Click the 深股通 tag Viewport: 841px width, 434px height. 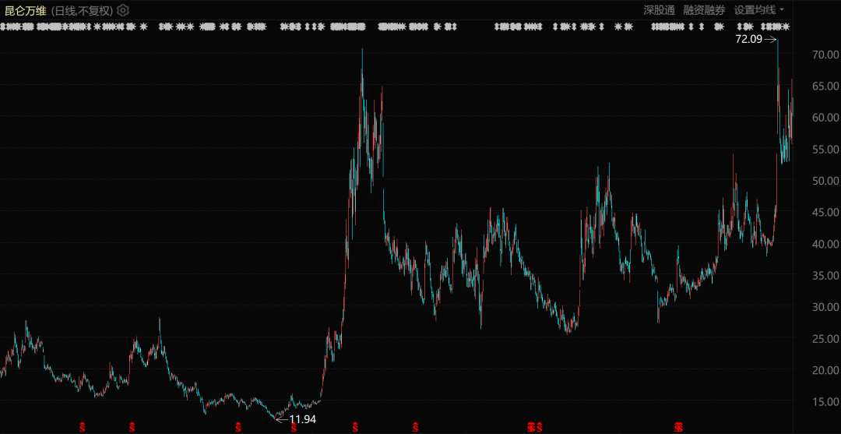point(659,10)
